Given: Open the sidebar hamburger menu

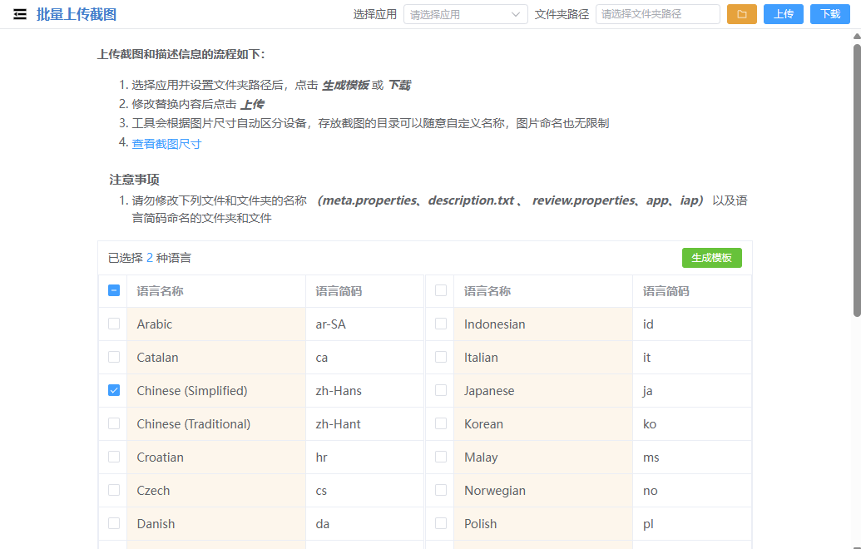Looking at the screenshot, I should click(x=20, y=13).
